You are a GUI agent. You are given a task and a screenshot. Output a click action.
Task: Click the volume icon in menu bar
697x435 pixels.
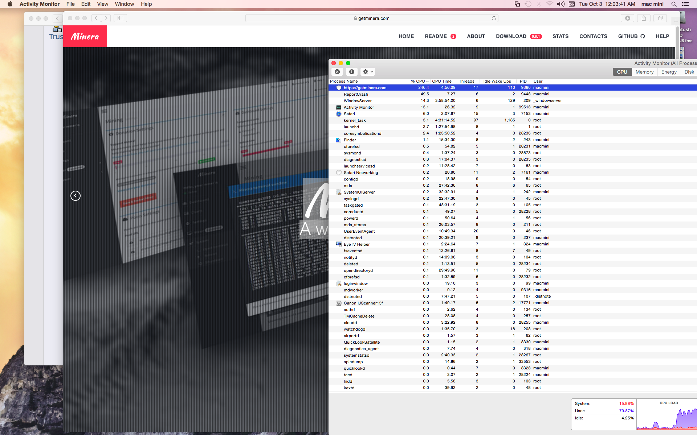pyautogui.click(x=561, y=4)
